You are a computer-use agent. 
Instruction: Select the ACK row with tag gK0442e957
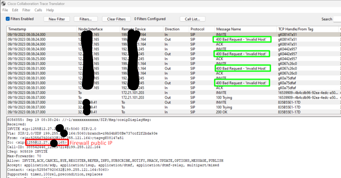[x=174, y=59]
